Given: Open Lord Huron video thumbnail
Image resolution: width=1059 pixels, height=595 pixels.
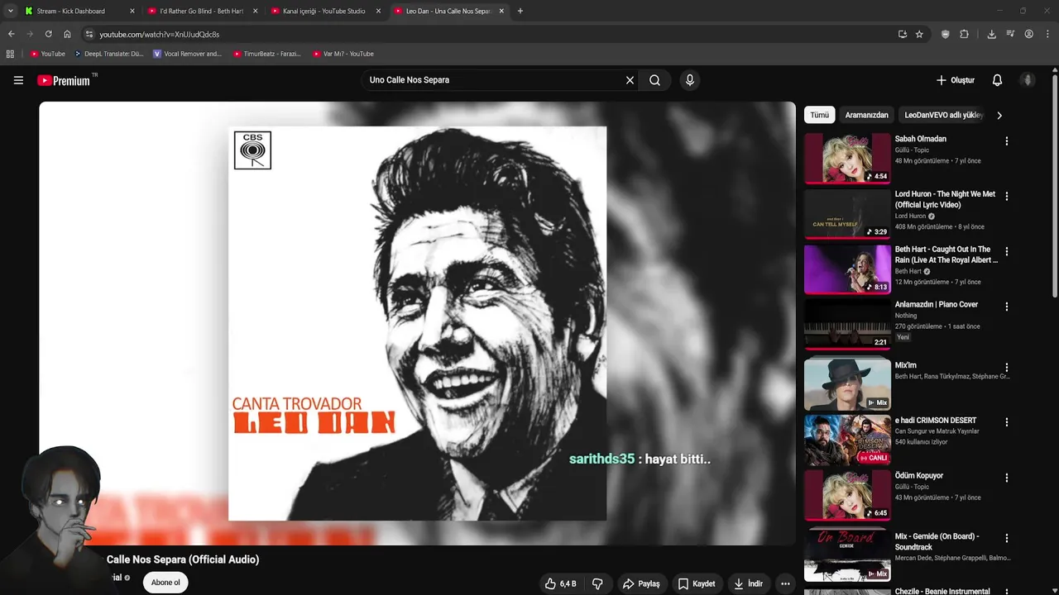Looking at the screenshot, I should pos(847,214).
